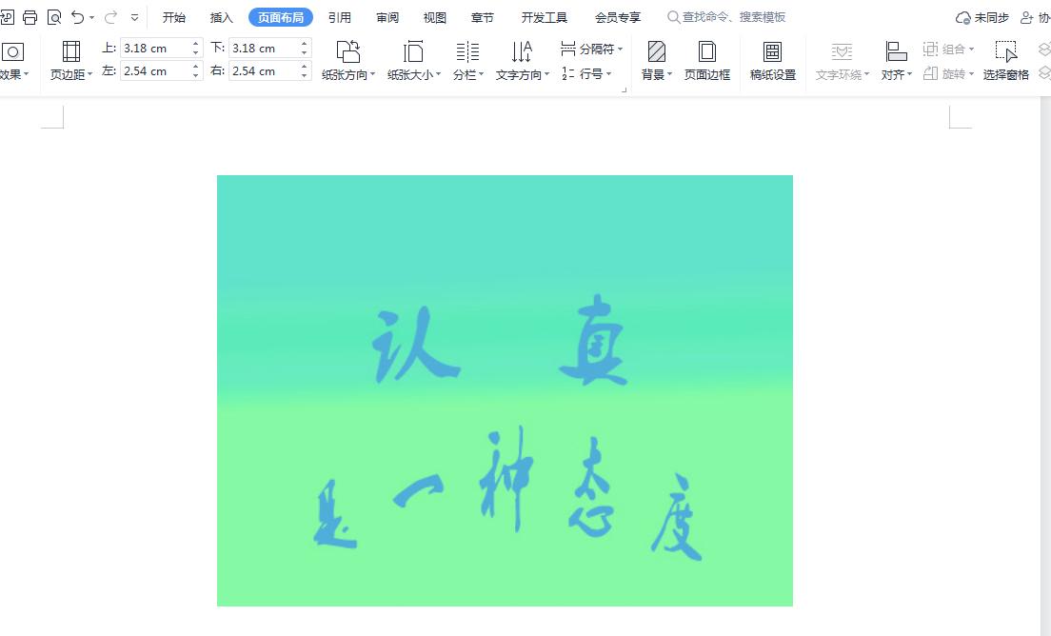
Task: Open the 分隔符 breaks dropdown
Action: (590, 49)
